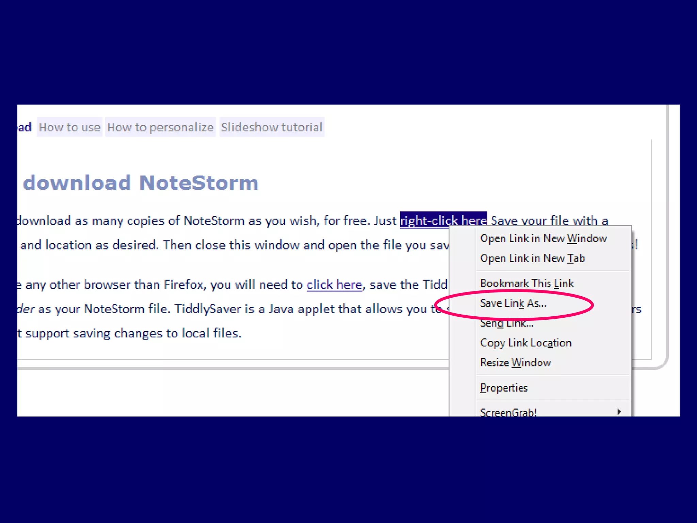Go to the Slideshow tutorial tab

coord(272,127)
